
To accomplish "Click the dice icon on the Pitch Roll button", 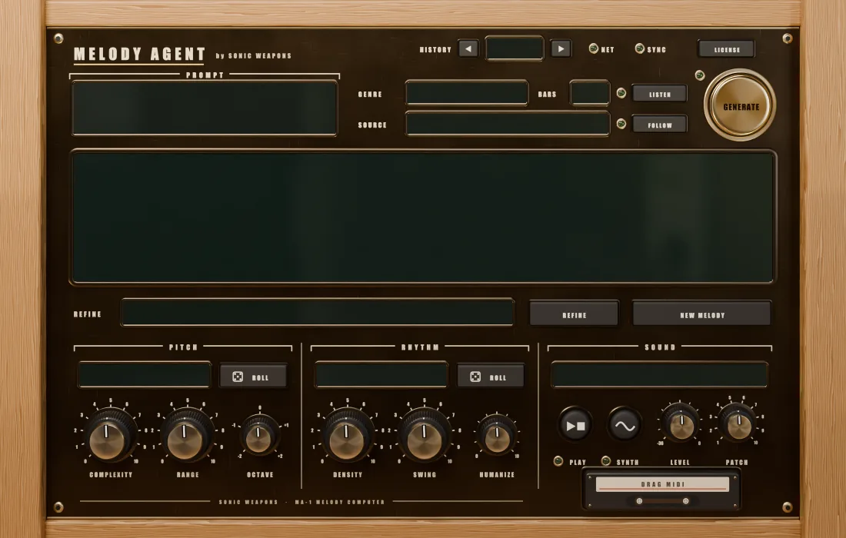I will pyautogui.click(x=238, y=377).
